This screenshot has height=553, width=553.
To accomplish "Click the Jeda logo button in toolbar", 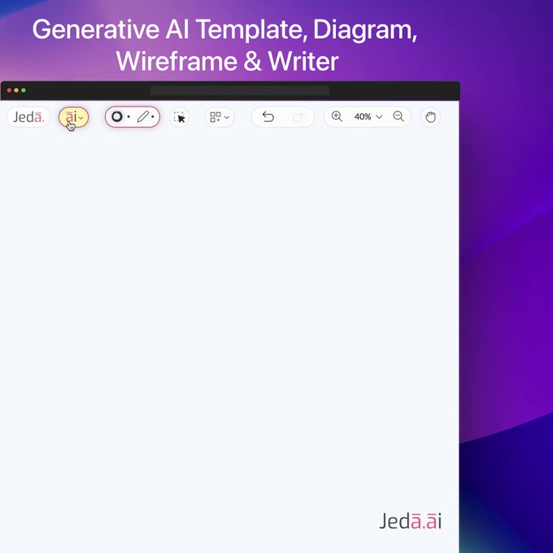I will click(x=29, y=117).
